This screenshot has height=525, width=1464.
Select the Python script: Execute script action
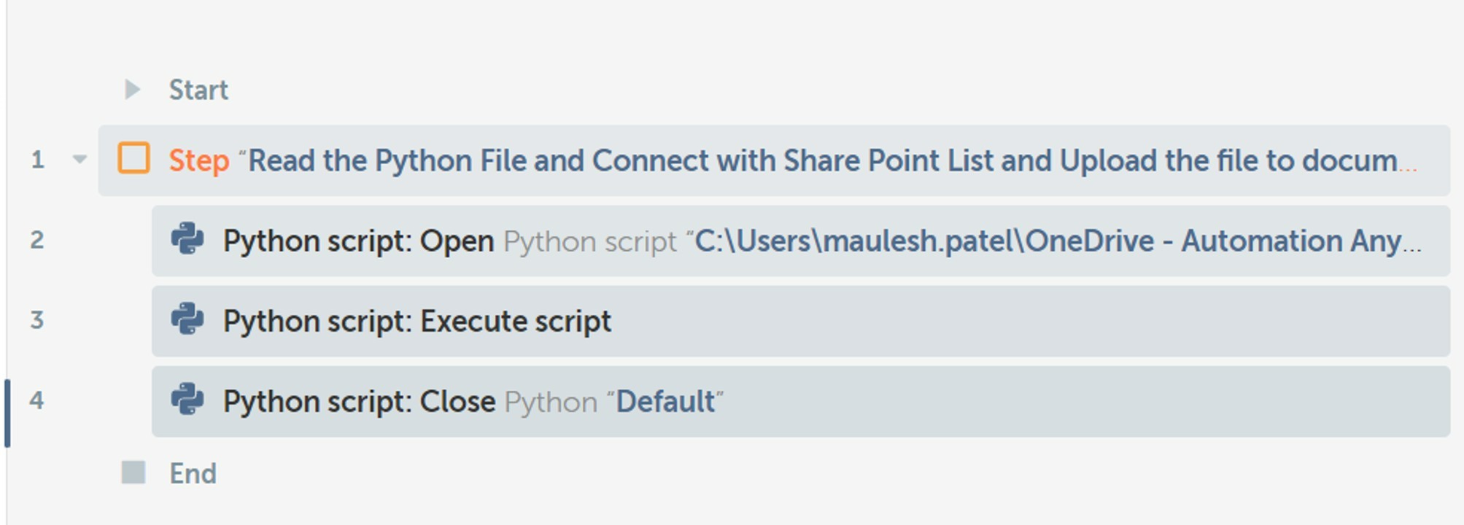point(417,321)
